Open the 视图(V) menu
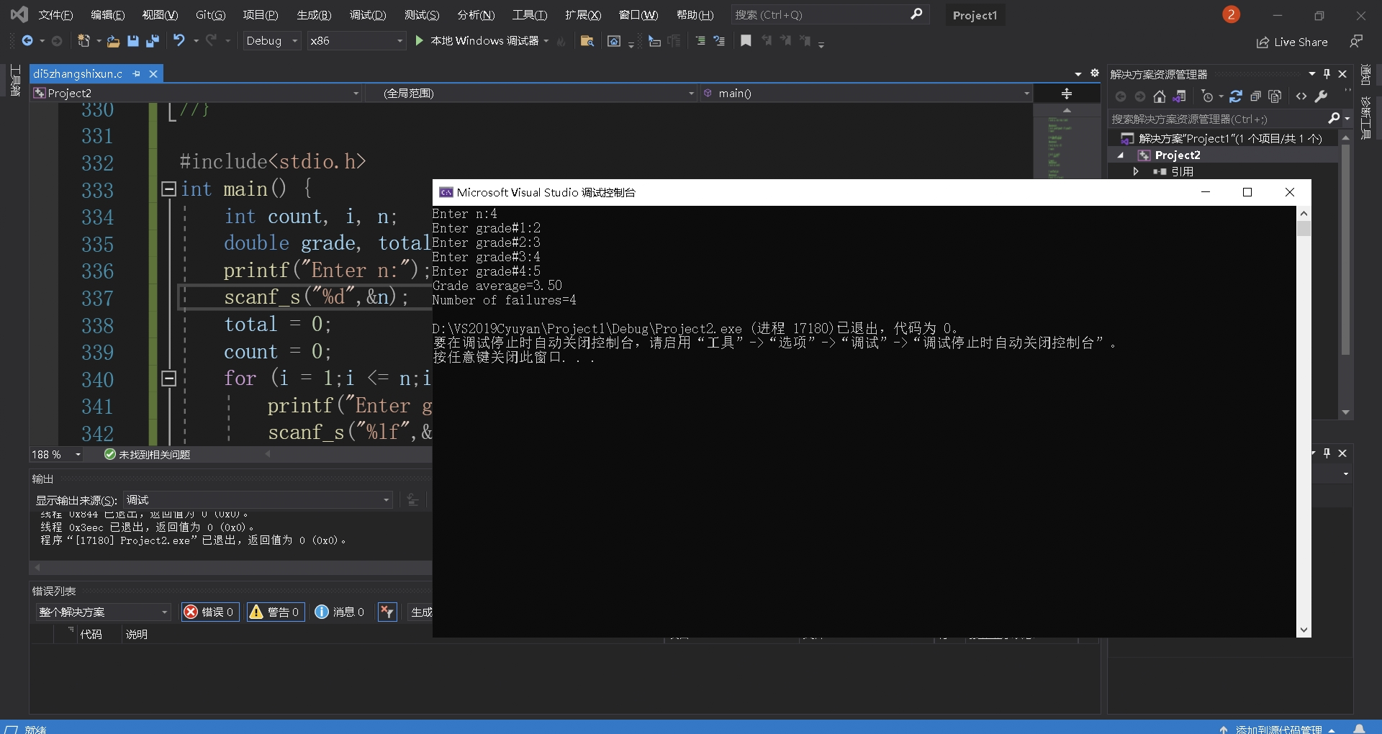Viewport: 1382px width, 734px height. point(160,14)
